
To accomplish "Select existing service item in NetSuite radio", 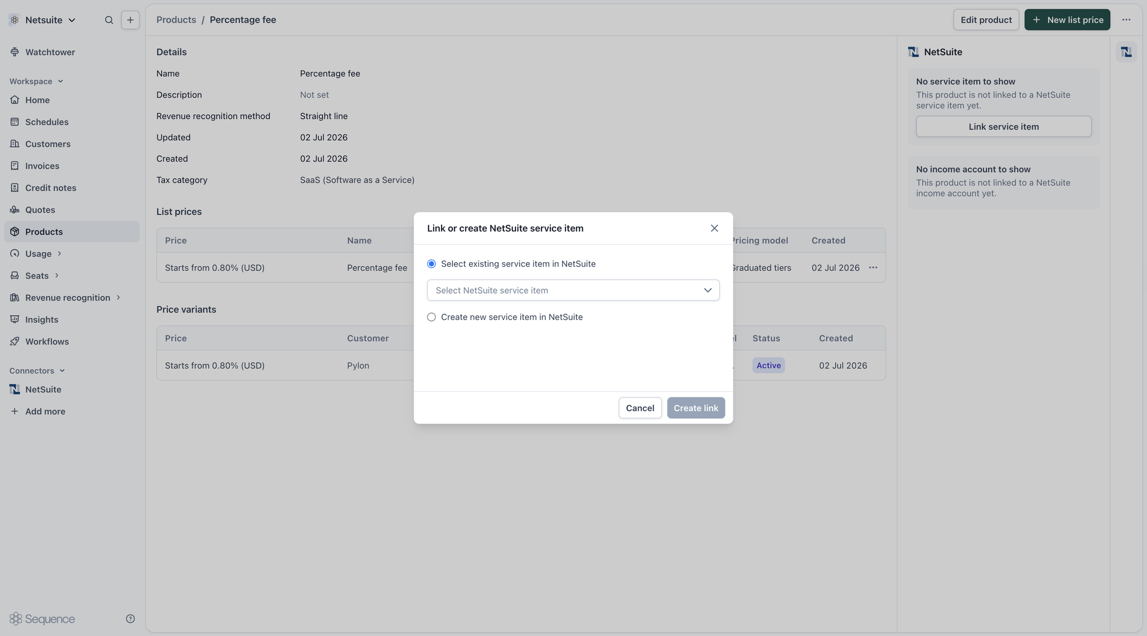I will click(431, 264).
